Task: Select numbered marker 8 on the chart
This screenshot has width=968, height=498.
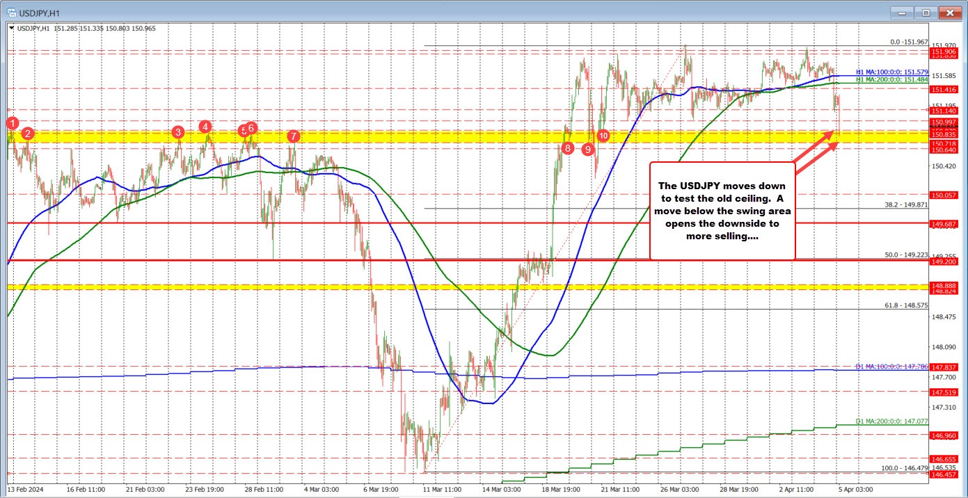Action: [x=567, y=147]
